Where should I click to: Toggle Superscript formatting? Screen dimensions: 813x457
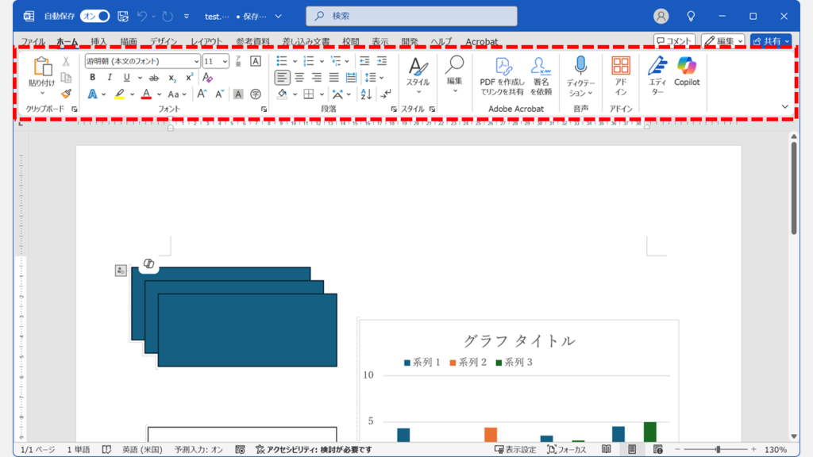(x=189, y=78)
